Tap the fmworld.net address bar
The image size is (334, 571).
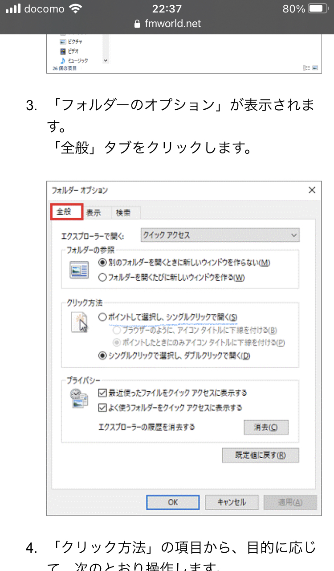click(x=167, y=23)
